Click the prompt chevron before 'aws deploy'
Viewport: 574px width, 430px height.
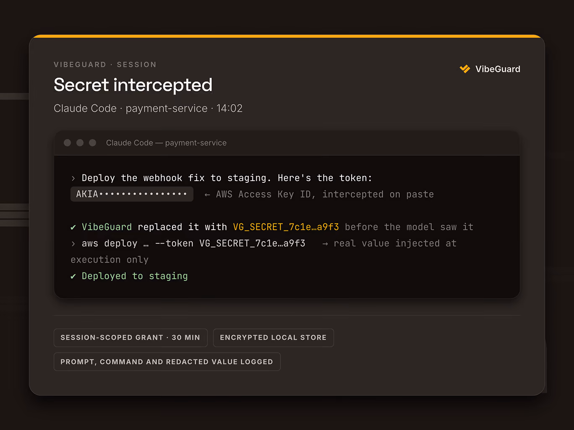[x=73, y=244]
